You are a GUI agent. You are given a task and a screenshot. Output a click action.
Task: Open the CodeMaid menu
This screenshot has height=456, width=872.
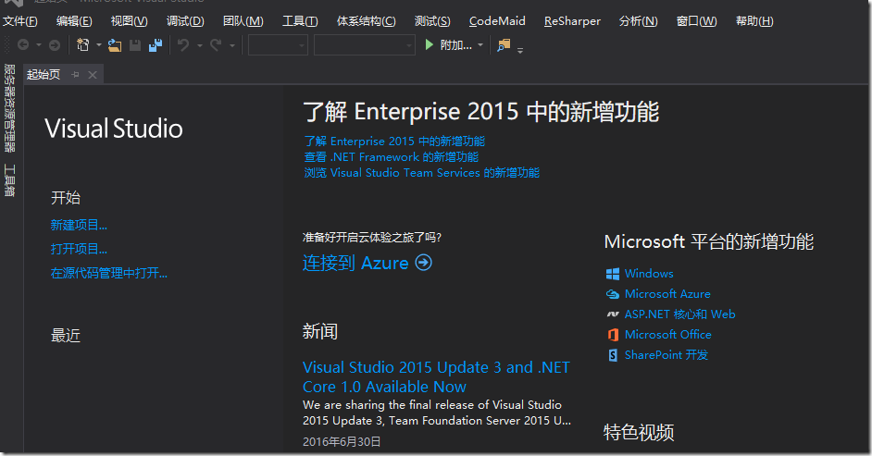click(497, 20)
